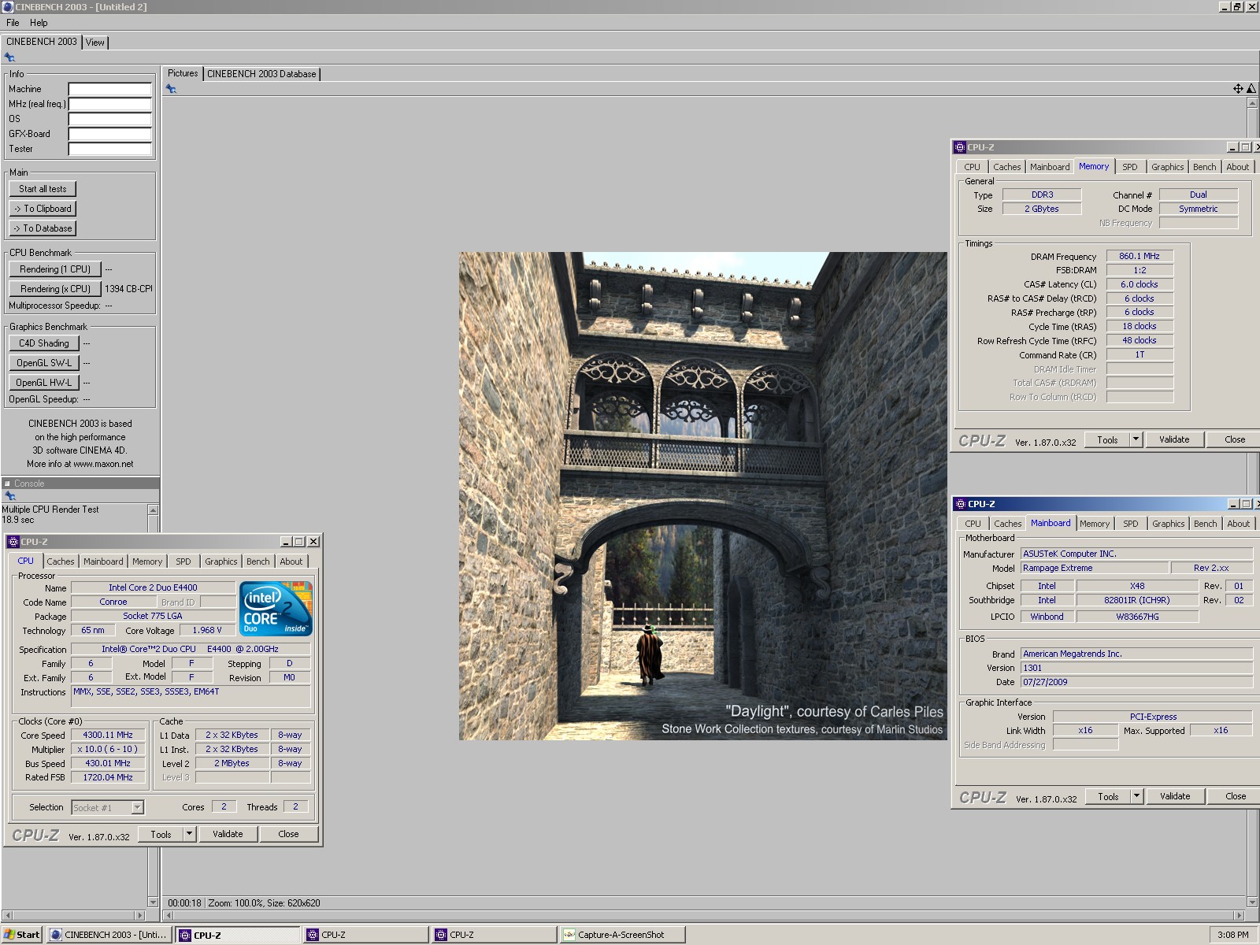Click the pin icon in the Console panel
This screenshot has width=1260, height=945.
click(x=10, y=496)
